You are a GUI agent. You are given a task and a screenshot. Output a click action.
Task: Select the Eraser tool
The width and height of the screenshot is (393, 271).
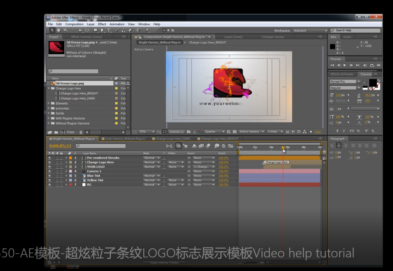130,30
